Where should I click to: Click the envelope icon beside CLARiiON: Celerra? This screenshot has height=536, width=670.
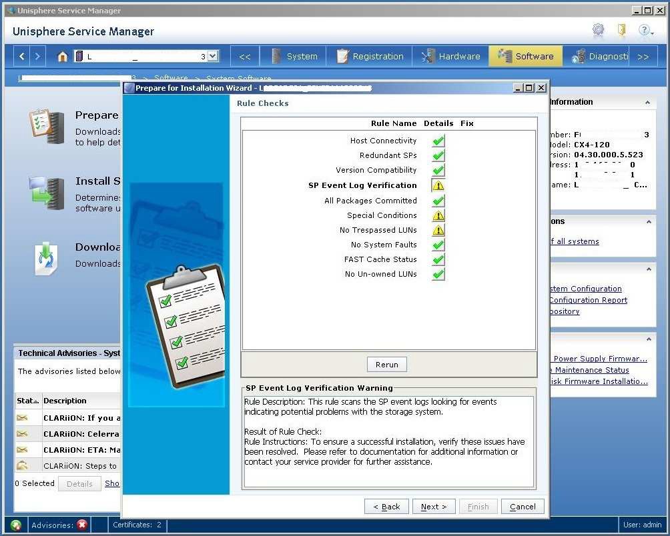click(22, 433)
